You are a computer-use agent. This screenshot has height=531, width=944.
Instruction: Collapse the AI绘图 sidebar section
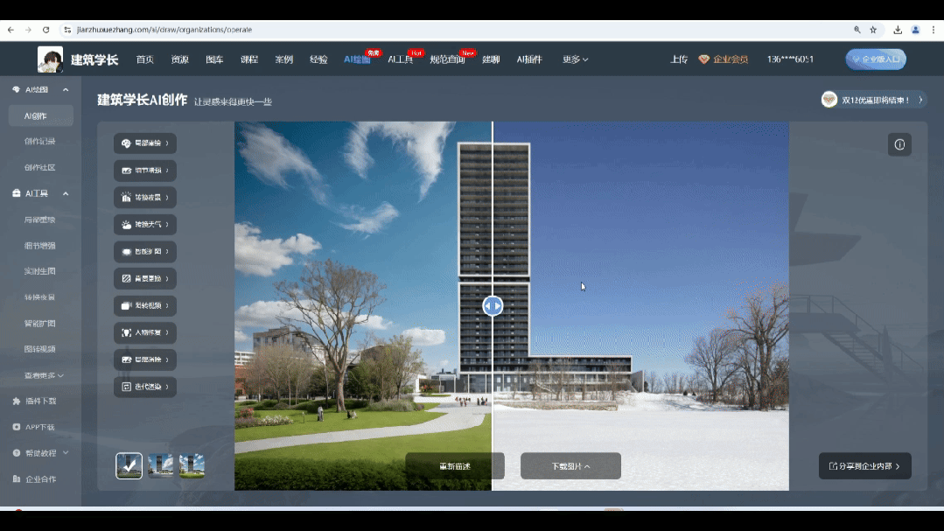pyautogui.click(x=66, y=90)
